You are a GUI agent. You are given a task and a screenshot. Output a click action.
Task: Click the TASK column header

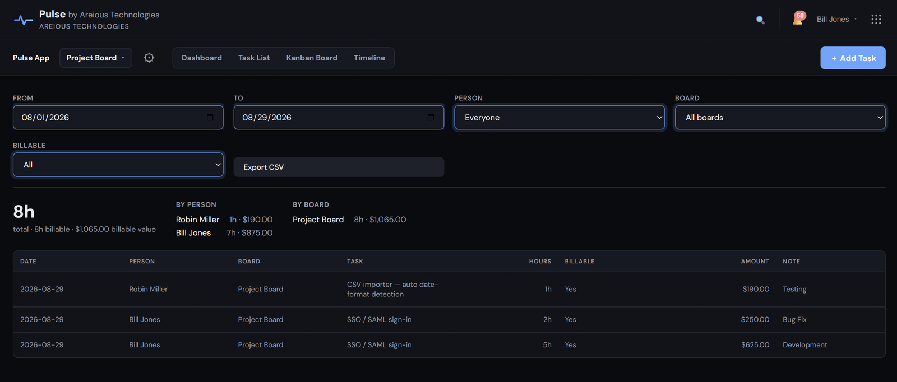pyautogui.click(x=355, y=262)
